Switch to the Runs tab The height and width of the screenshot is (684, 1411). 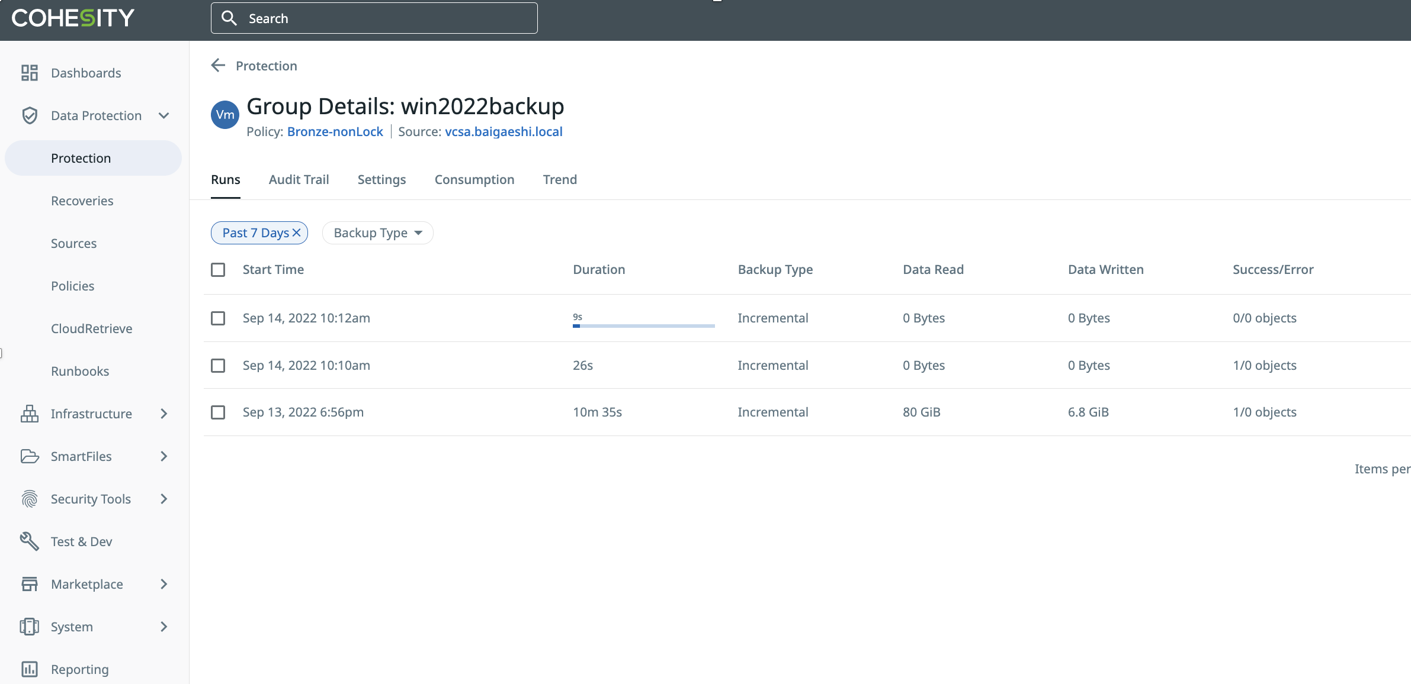coord(226,179)
